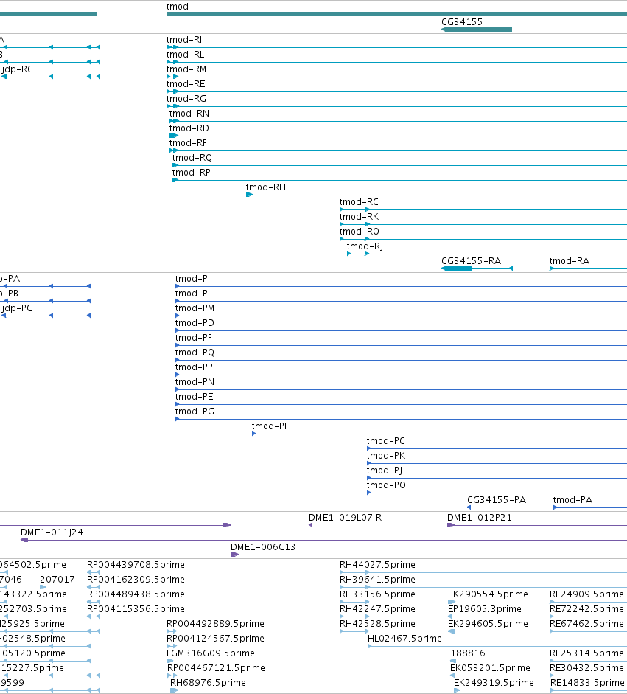Select transcript tmod-RJ
Image resolution: width=627 pixels, height=694 pixels.
(365, 246)
